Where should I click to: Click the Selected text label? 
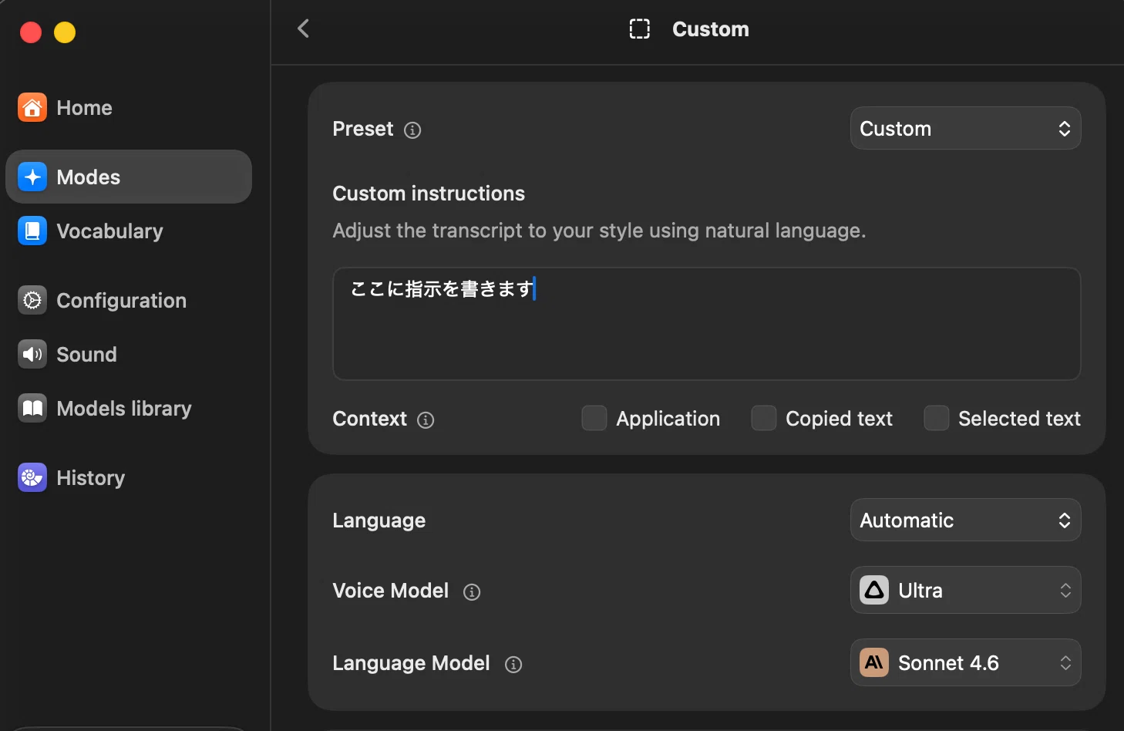click(1019, 419)
